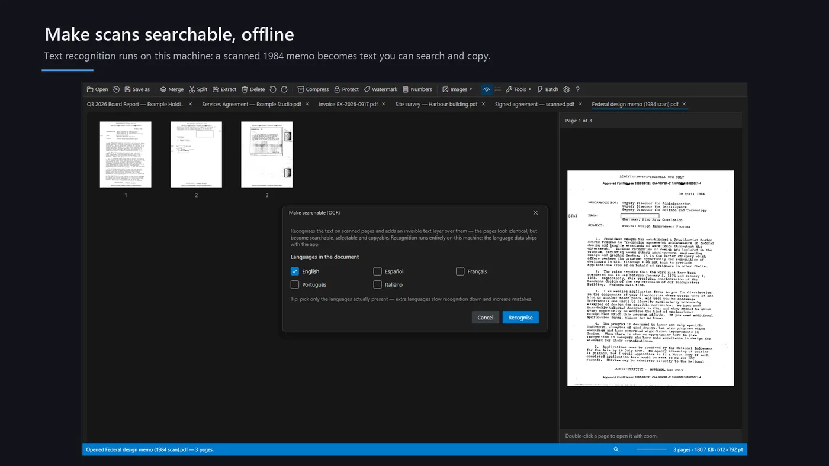Viewport: 829px width, 466px height.
Task: Click the Cancel button
Action: click(x=486, y=318)
